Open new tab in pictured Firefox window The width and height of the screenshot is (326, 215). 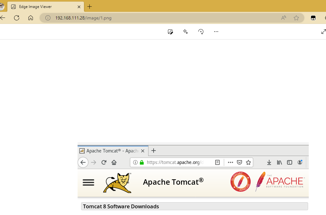(154, 151)
